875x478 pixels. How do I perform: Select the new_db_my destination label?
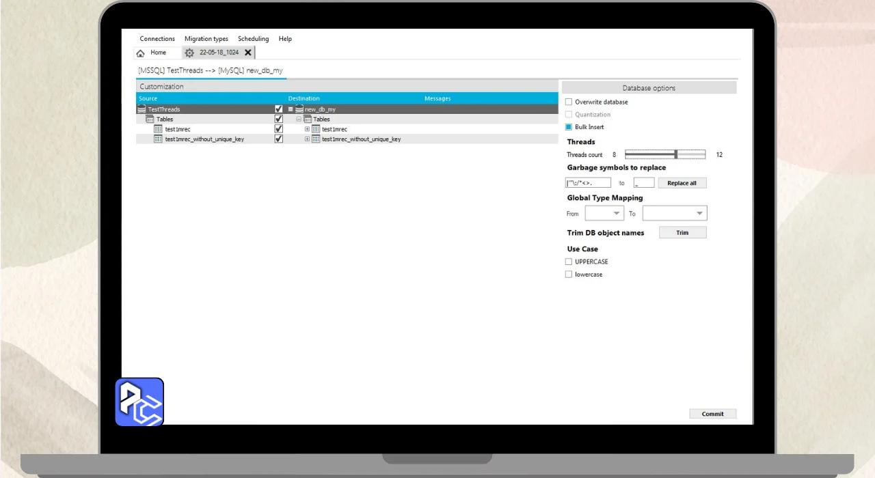(320, 109)
